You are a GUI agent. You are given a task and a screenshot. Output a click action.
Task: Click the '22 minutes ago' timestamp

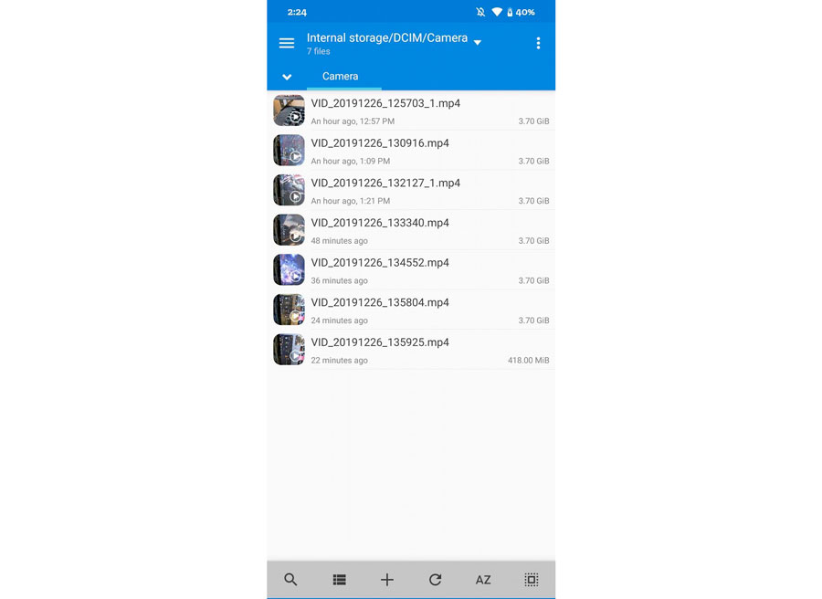(339, 360)
